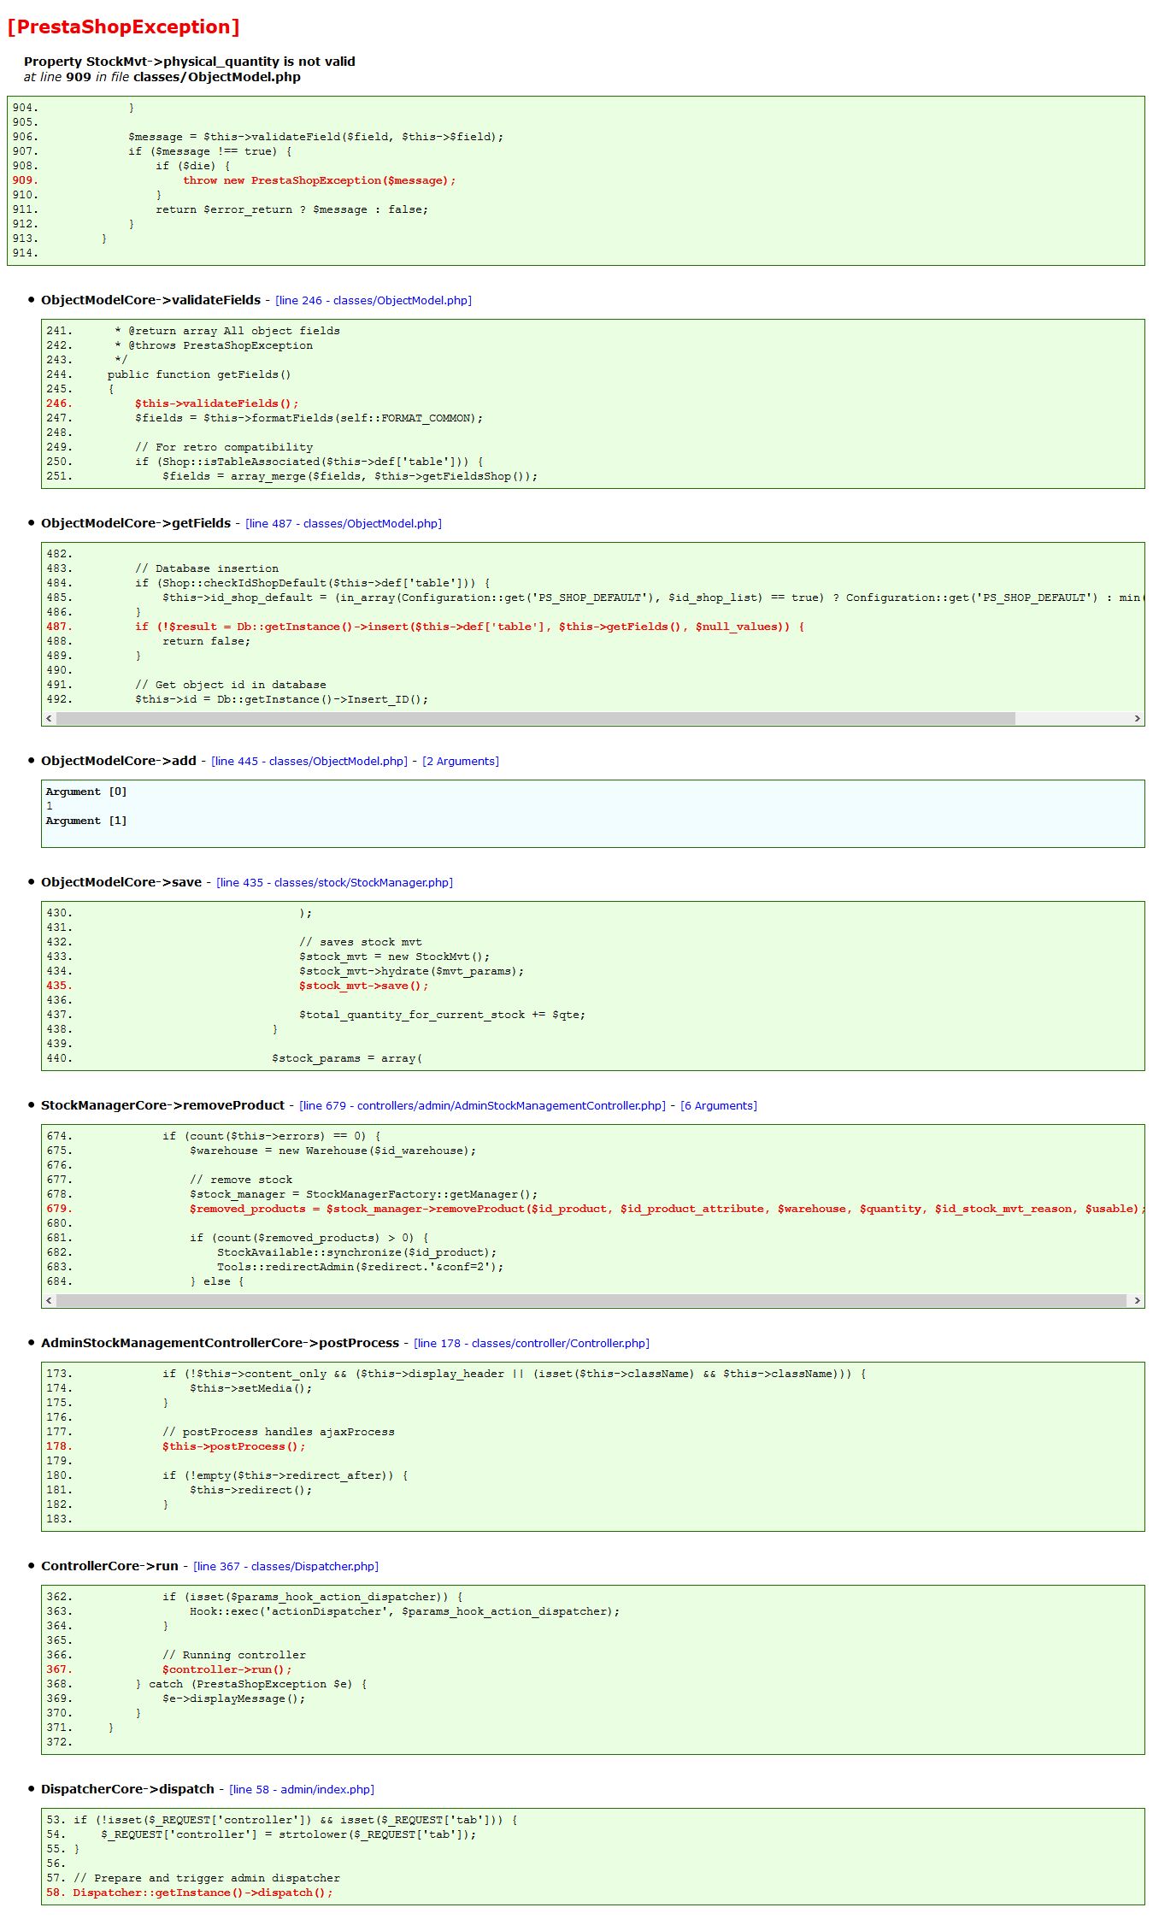Open the '[line 445 - classes/ObjectModel.php]' link
Viewport: 1153px width, 1931px height.
309,762
